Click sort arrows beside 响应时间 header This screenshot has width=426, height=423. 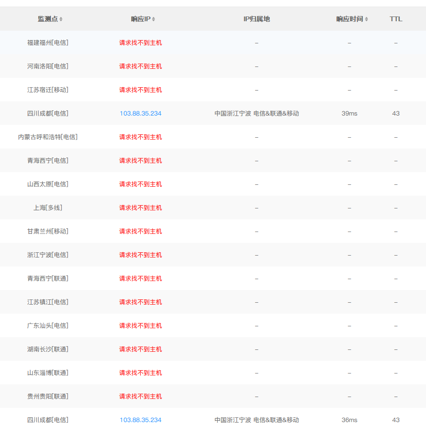coord(366,19)
